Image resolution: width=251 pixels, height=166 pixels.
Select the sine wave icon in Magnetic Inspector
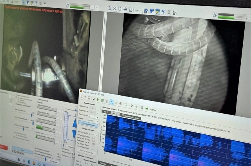click(112, 102)
